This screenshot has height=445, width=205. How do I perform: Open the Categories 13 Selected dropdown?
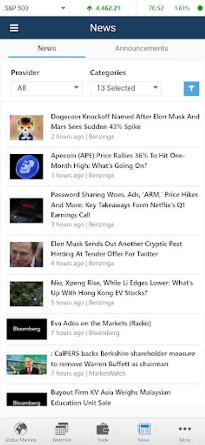126,89
